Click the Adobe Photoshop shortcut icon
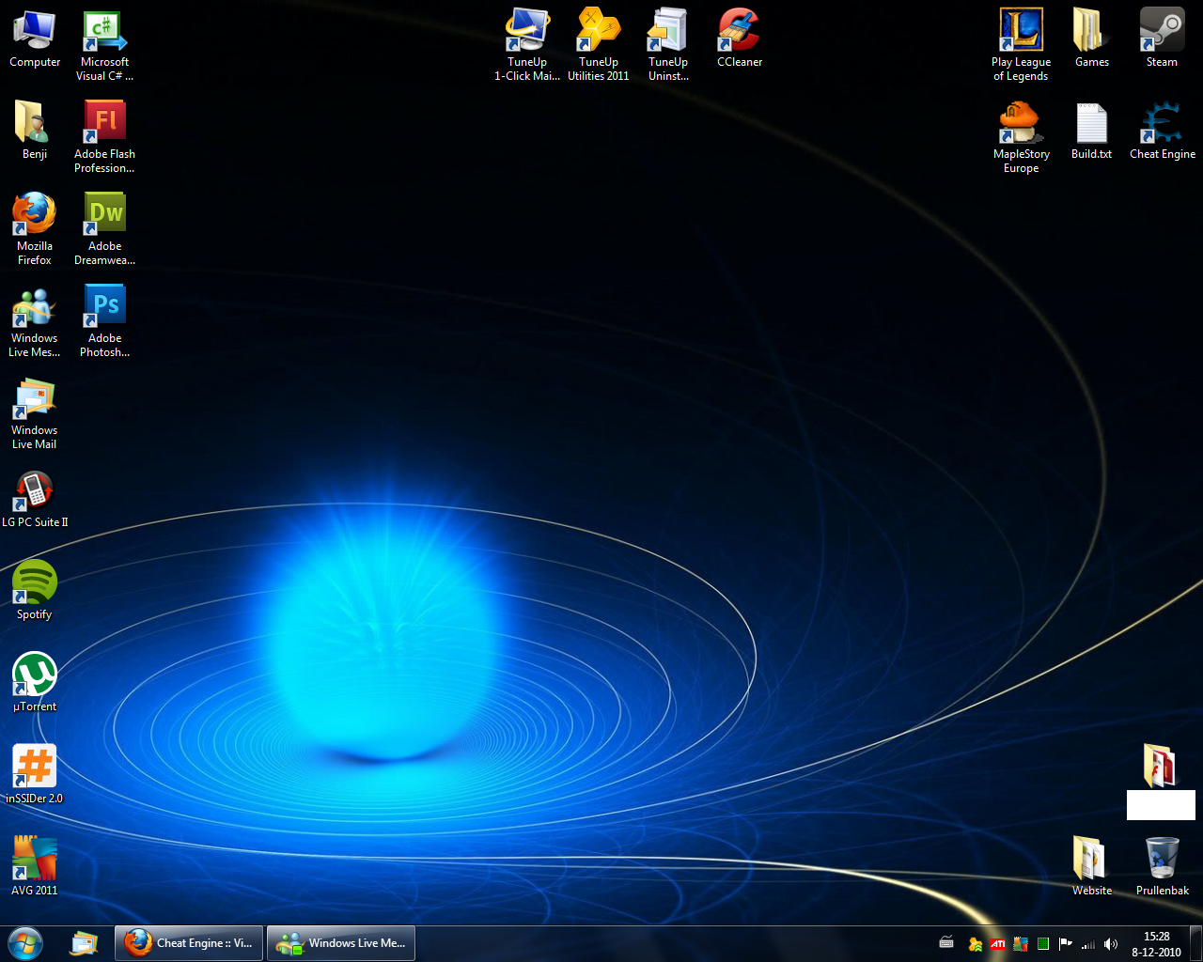Viewport: 1203px width, 962px height. pos(105,308)
